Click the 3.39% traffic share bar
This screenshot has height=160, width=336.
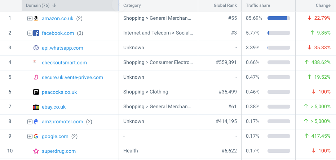pos(279,48)
